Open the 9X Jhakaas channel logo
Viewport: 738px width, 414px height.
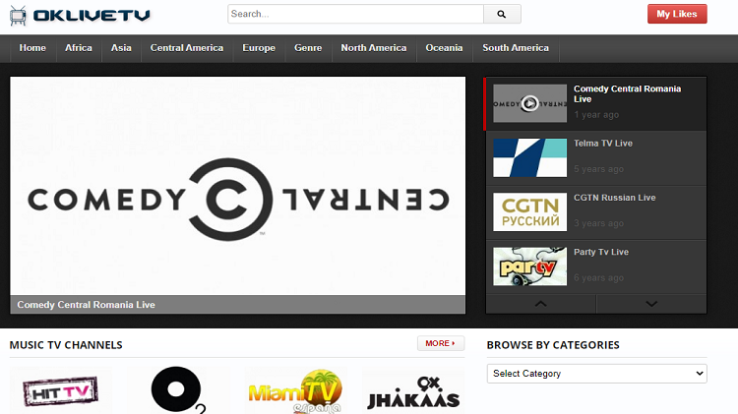coord(413,390)
